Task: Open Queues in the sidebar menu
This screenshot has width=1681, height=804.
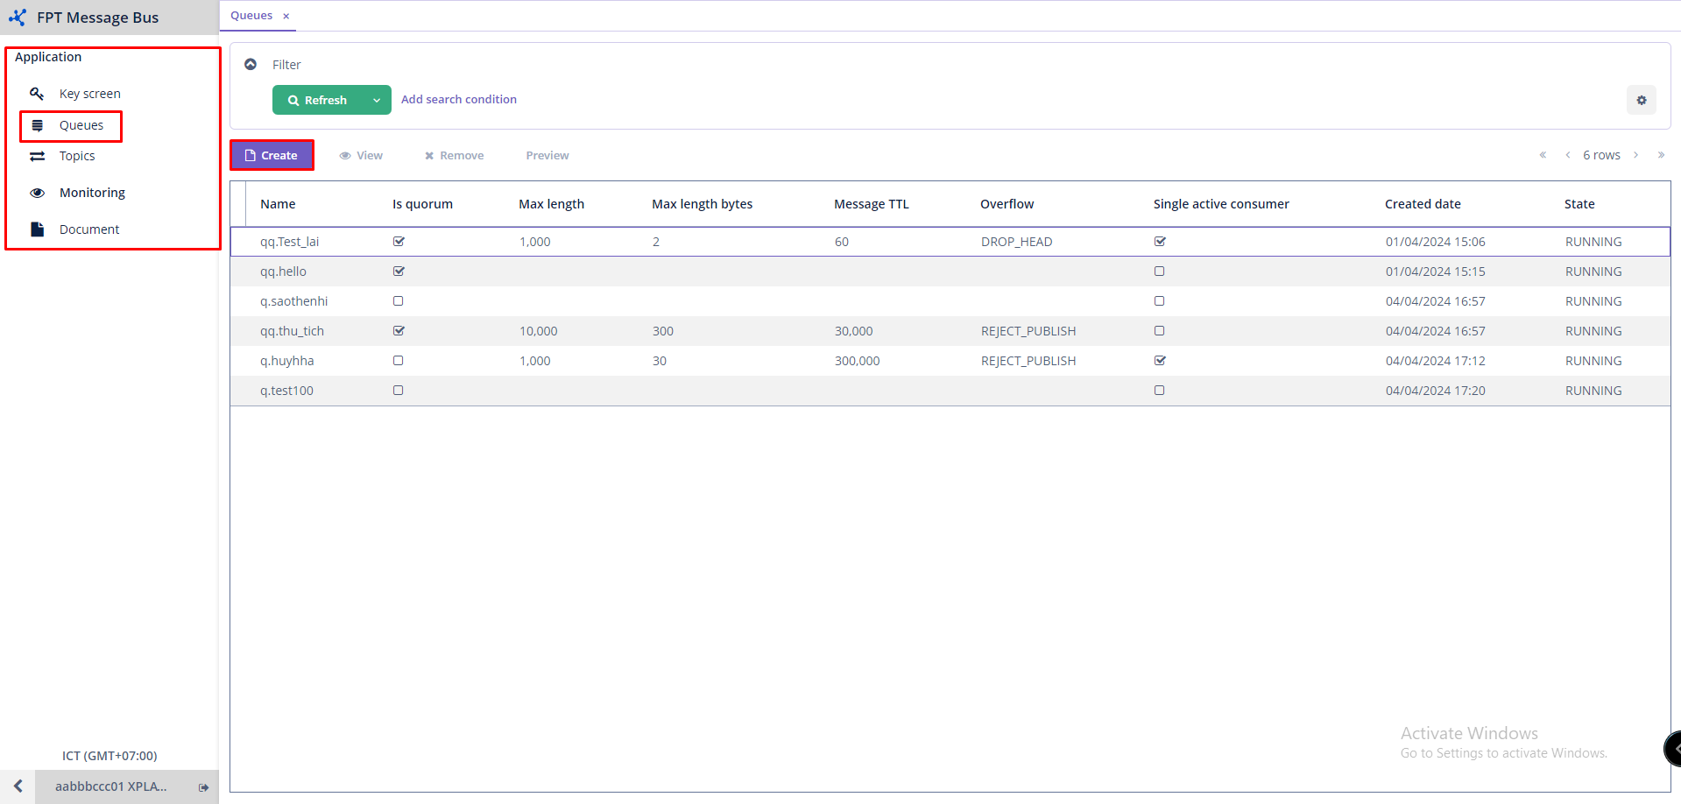Action: tap(81, 125)
